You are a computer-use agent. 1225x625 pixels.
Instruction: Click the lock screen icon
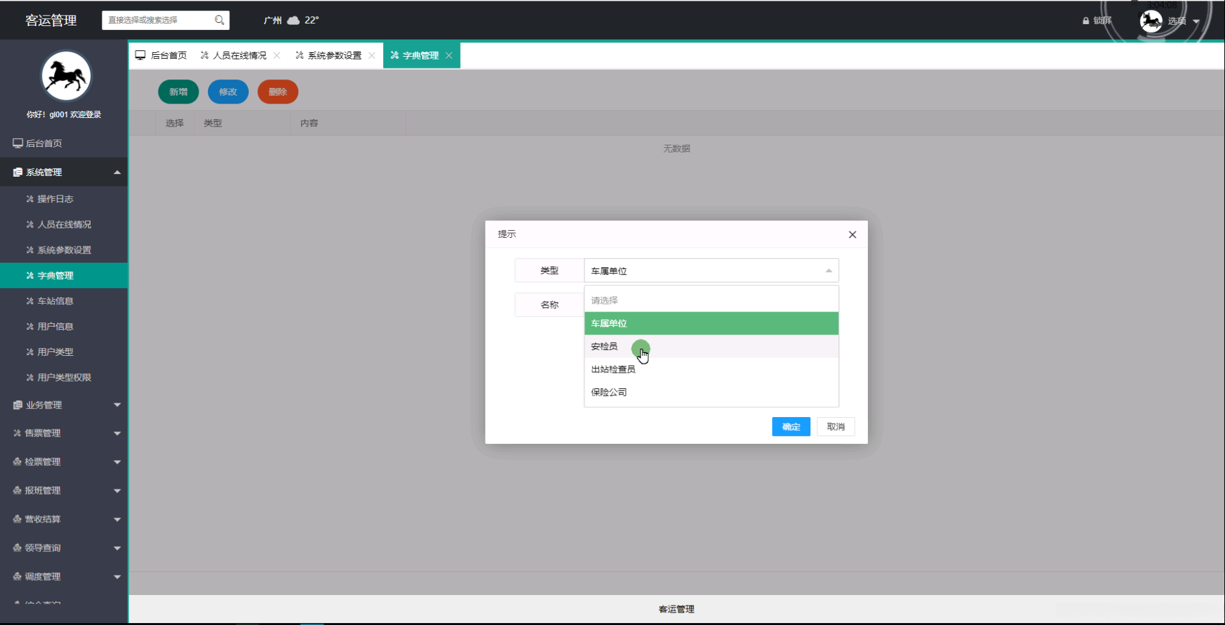coord(1086,21)
